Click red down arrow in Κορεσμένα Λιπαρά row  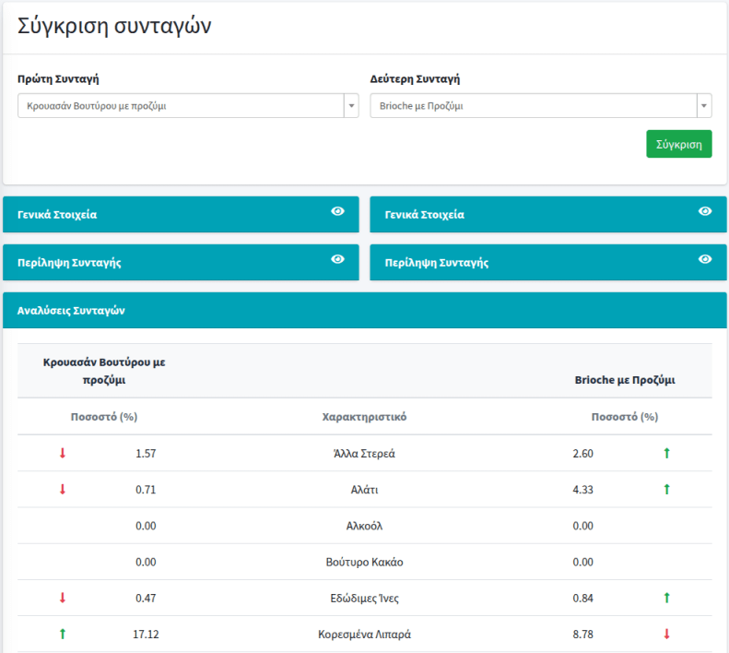coord(666,634)
